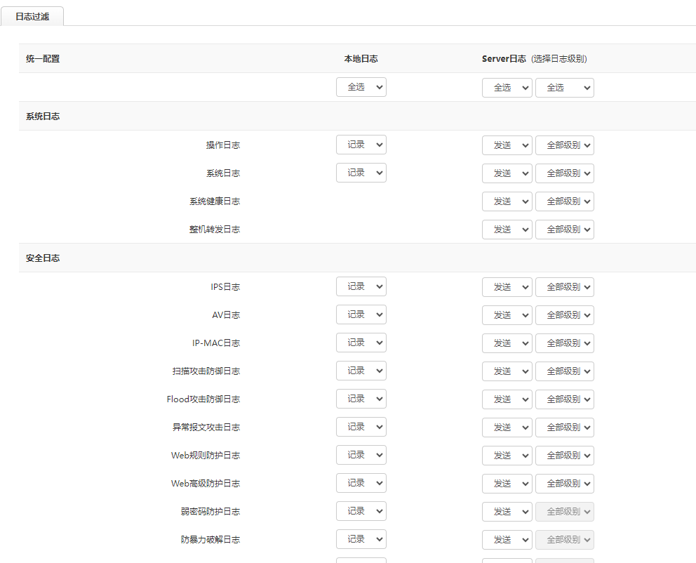The image size is (696, 563).
Task: Open Web高级防护日志 发送 dropdown
Action: (x=507, y=483)
